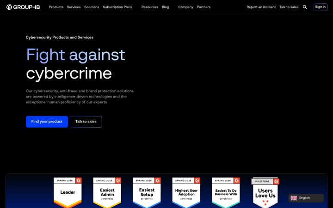333x208 pixels.
Task: Open the Partners menu
Action: click(x=203, y=7)
